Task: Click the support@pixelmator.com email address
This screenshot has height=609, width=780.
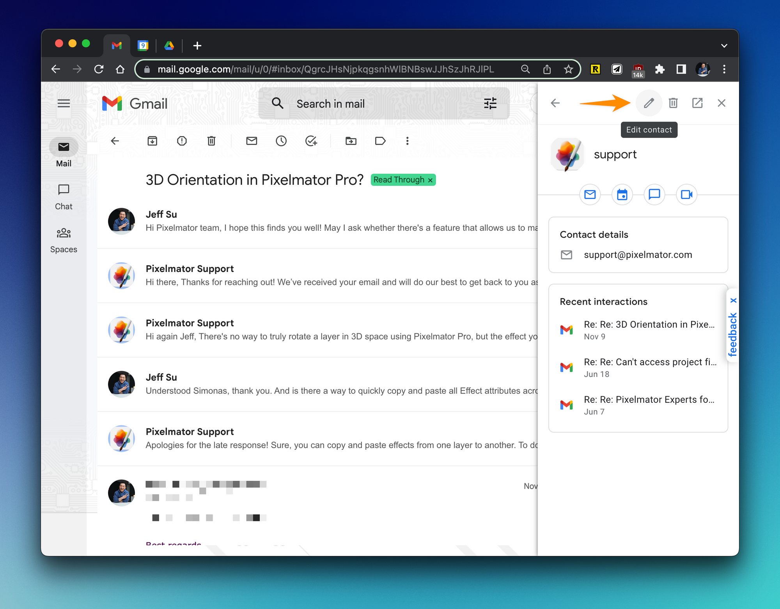Action: tap(638, 255)
